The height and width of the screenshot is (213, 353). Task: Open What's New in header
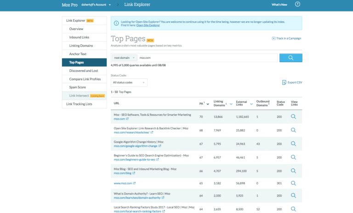pyautogui.click(x=279, y=5)
